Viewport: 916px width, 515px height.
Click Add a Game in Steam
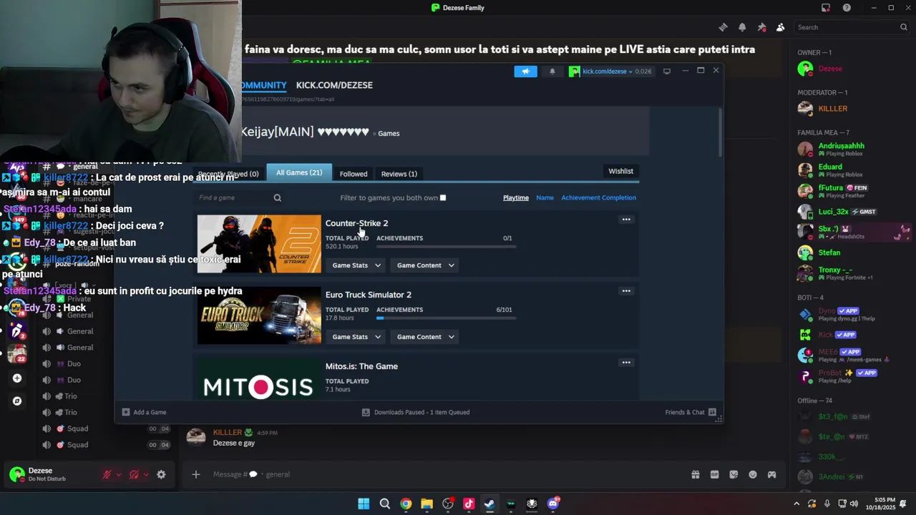[144, 412]
